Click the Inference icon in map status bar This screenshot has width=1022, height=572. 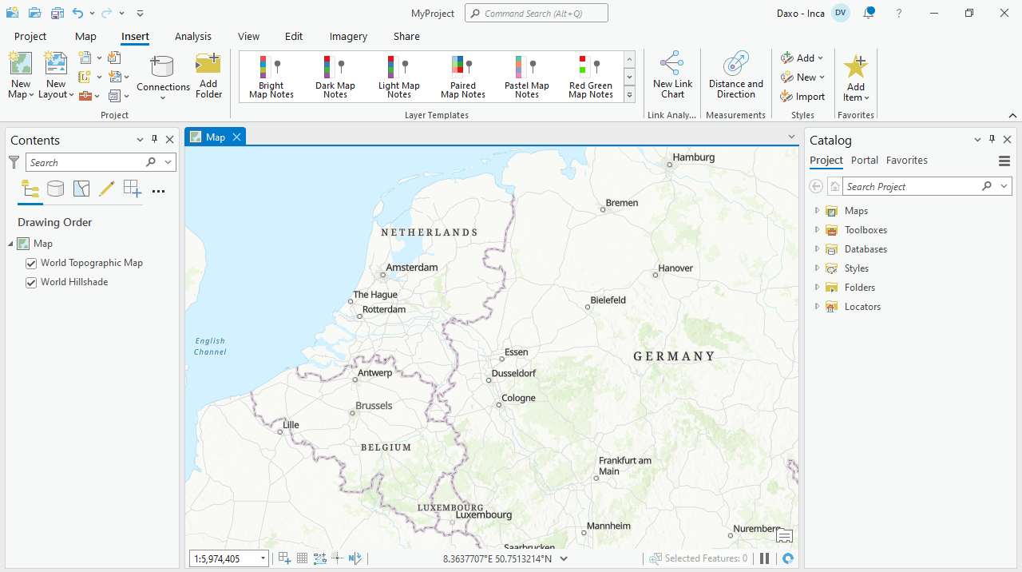(x=338, y=558)
